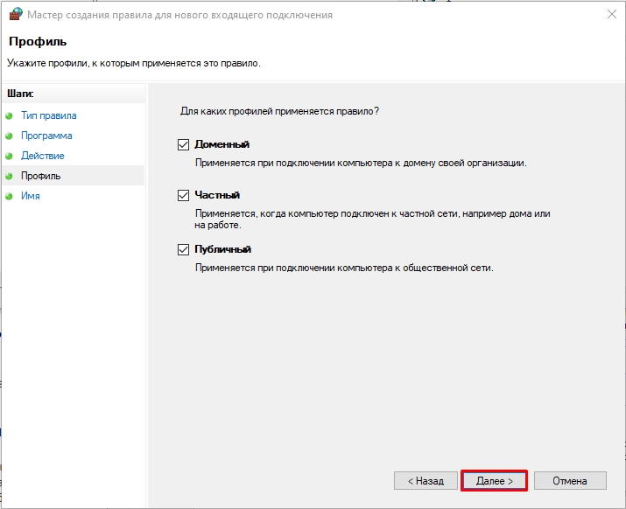The height and width of the screenshot is (509, 626).
Task: Cancel the wizard with the Отмена button
Action: (x=569, y=481)
